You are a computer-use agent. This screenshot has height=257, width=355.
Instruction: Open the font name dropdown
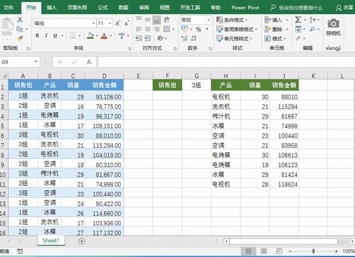coord(94,23)
